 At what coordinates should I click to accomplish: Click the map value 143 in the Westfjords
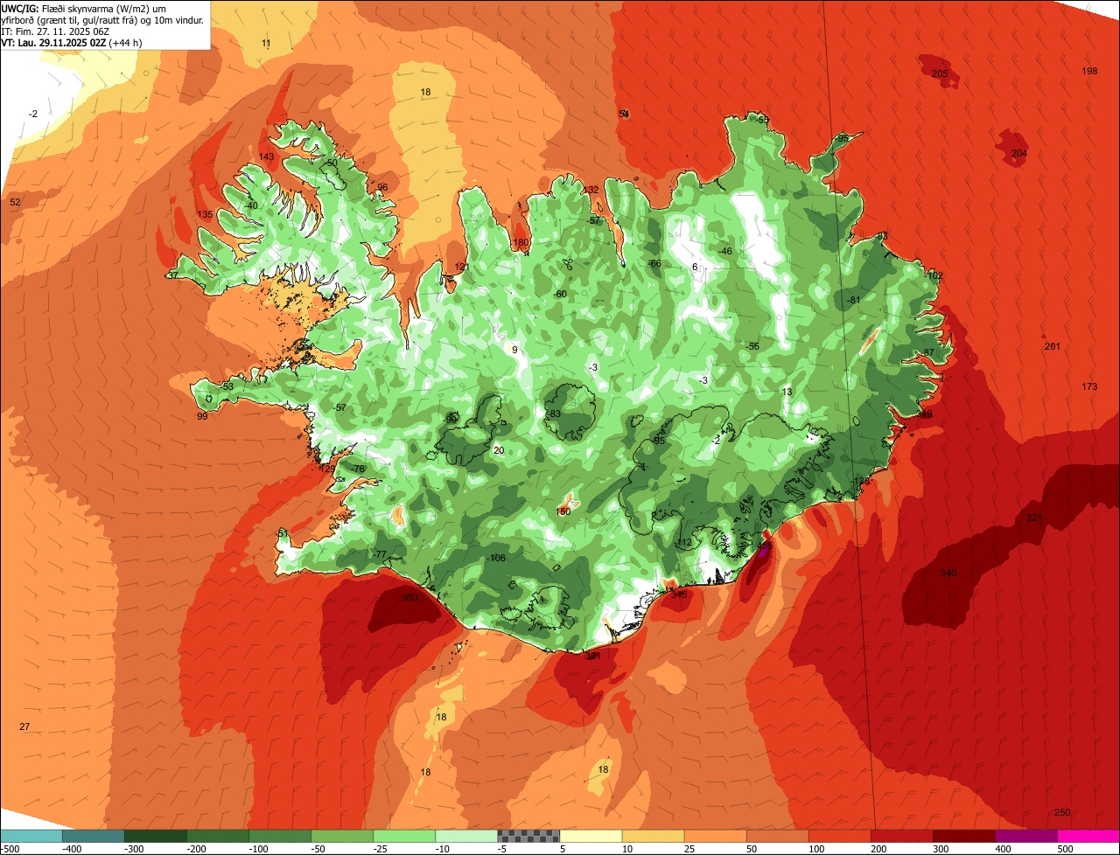[x=267, y=157]
